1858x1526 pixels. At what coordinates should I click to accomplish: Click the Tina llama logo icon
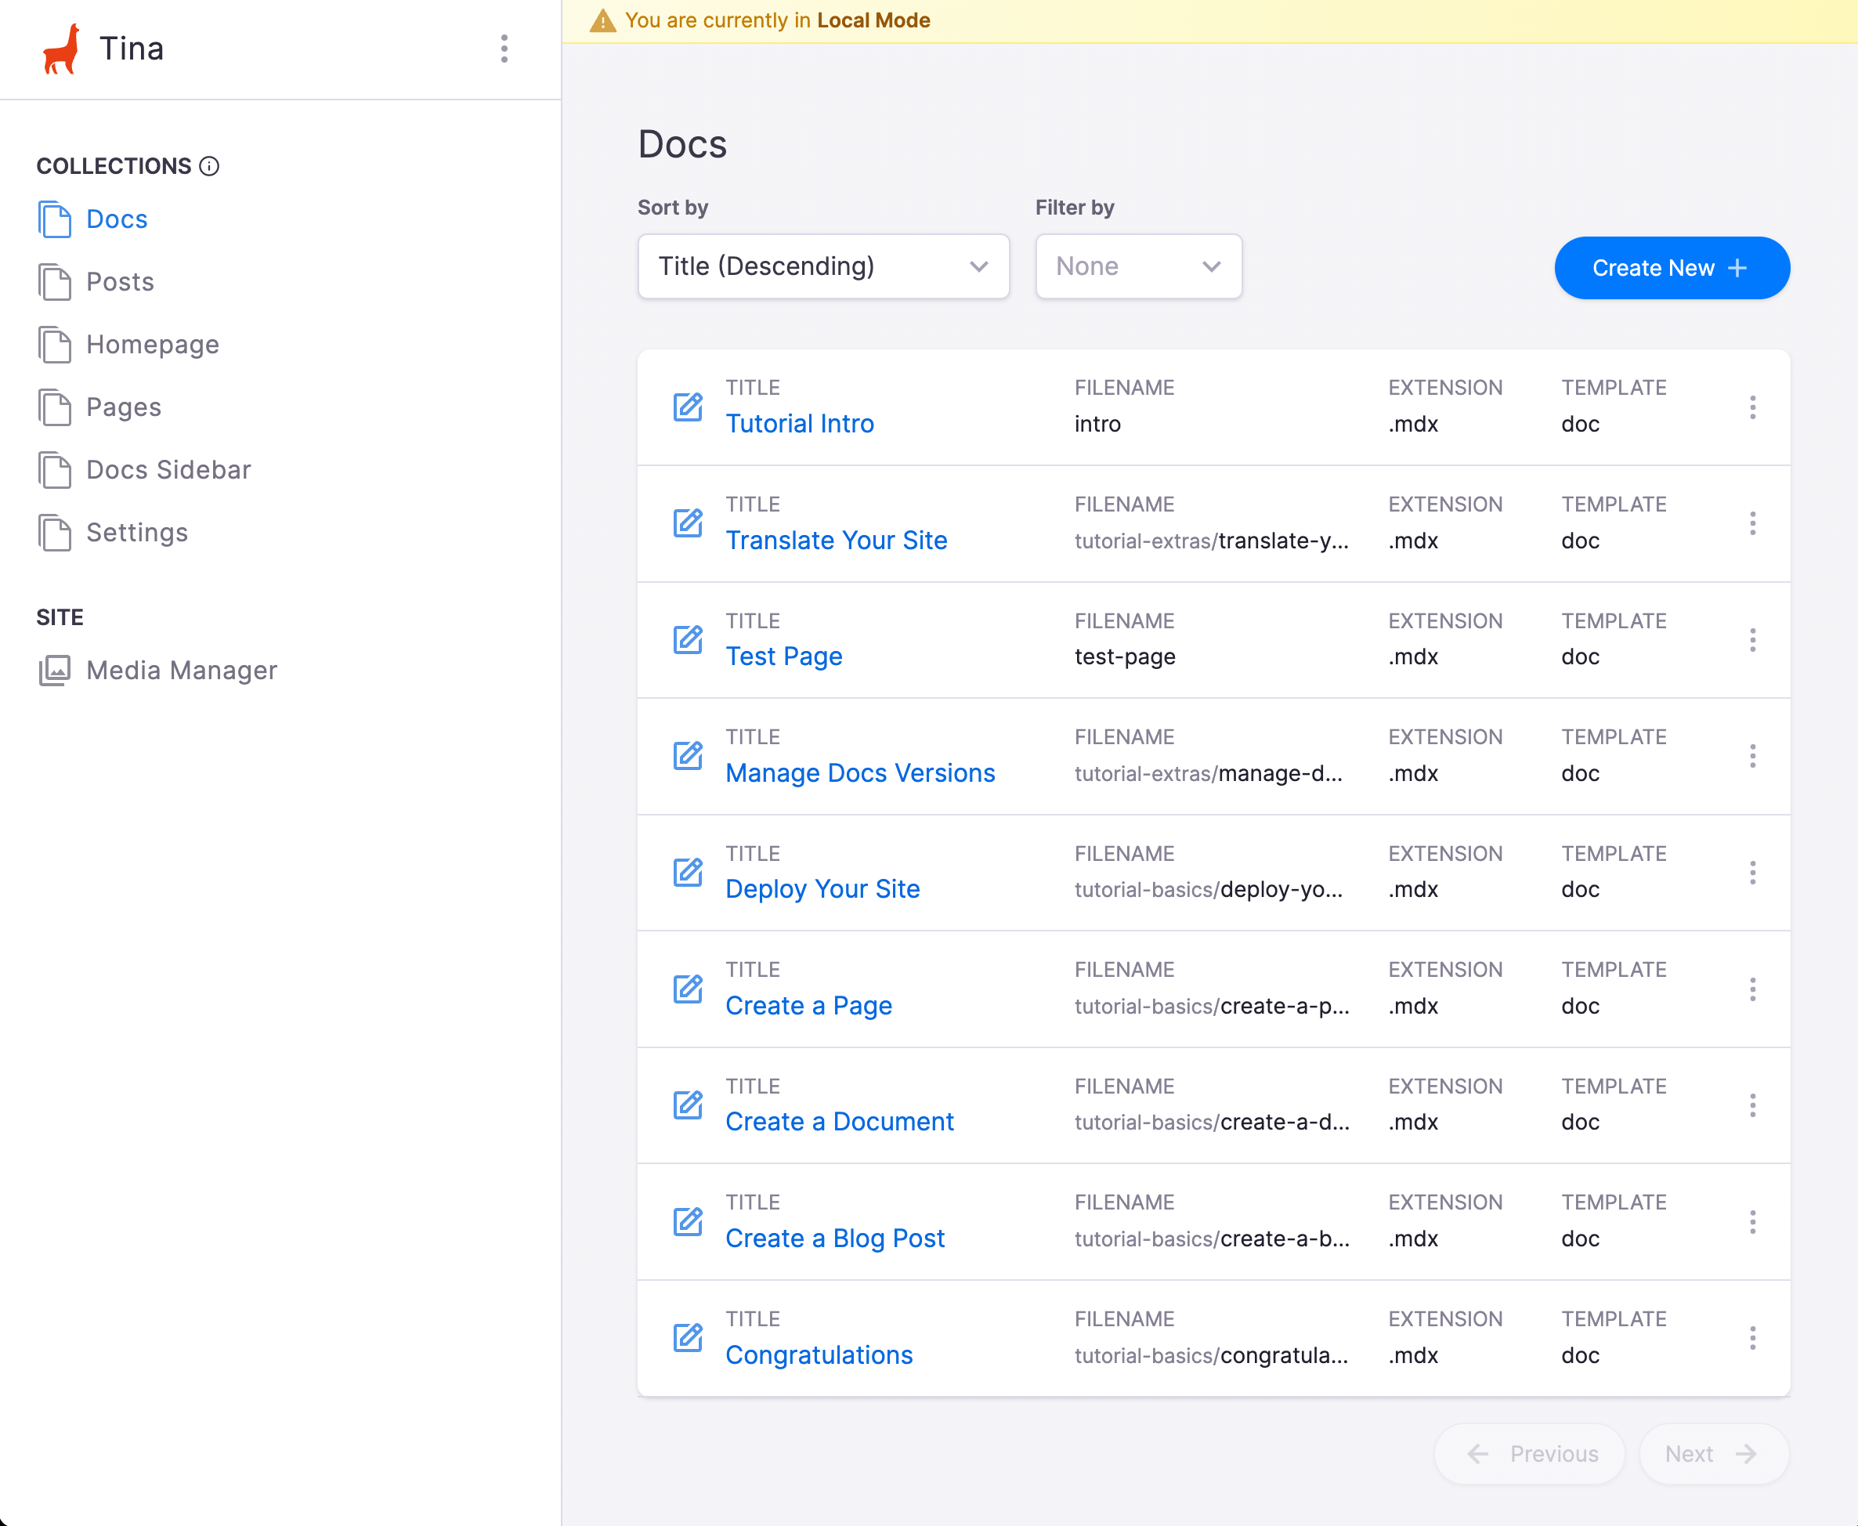pyautogui.click(x=60, y=49)
